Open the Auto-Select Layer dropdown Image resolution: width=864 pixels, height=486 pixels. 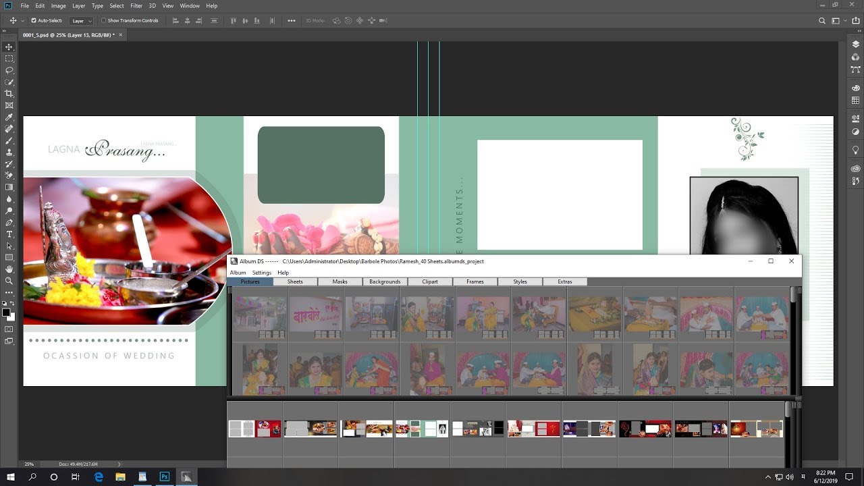click(x=82, y=21)
